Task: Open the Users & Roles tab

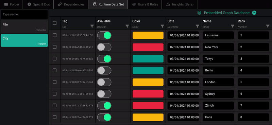Action: pyautogui.click(x=145, y=4)
